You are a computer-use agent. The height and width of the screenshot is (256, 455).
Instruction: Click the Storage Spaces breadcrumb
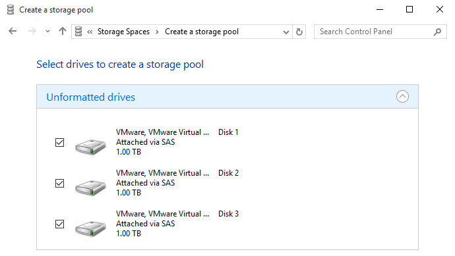pos(123,32)
